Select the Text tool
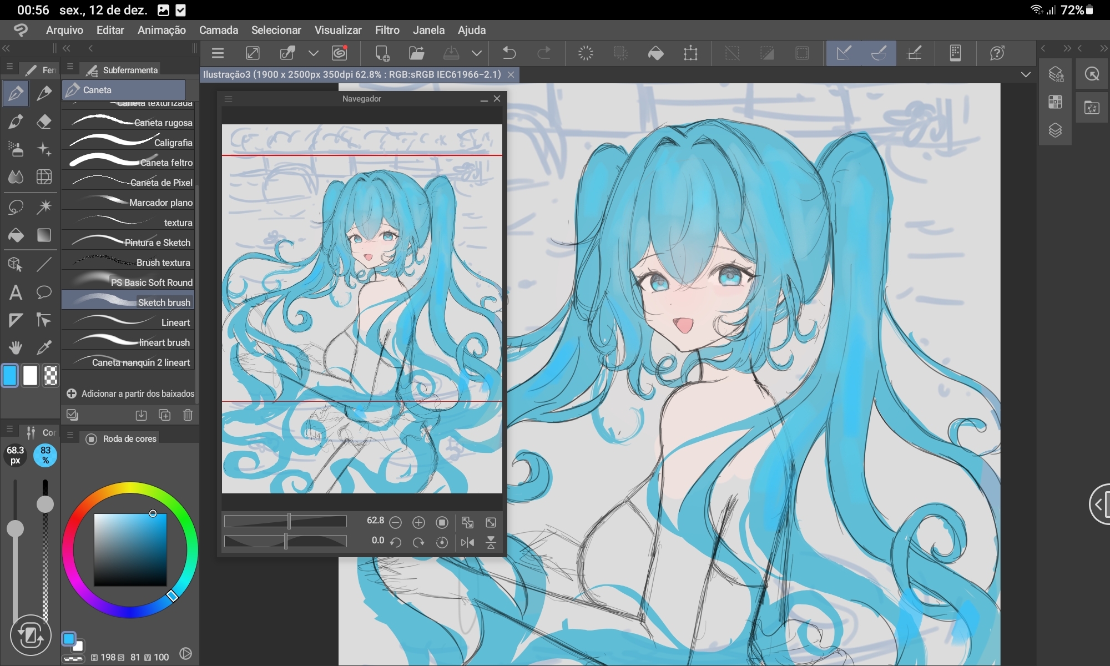 tap(16, 292)
